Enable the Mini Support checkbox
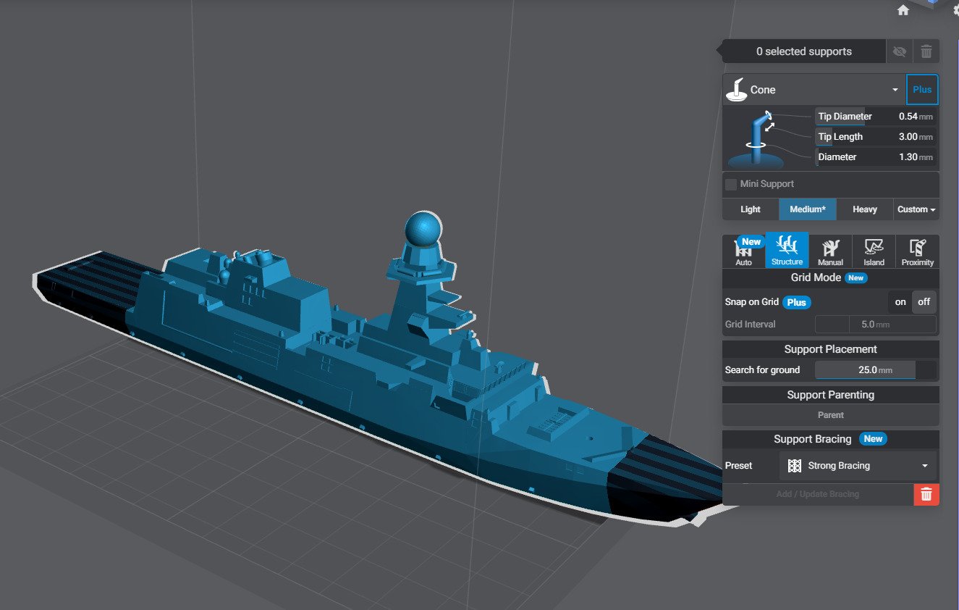The image size is (959, 610). pyautogui.click(x=731, y=184)
